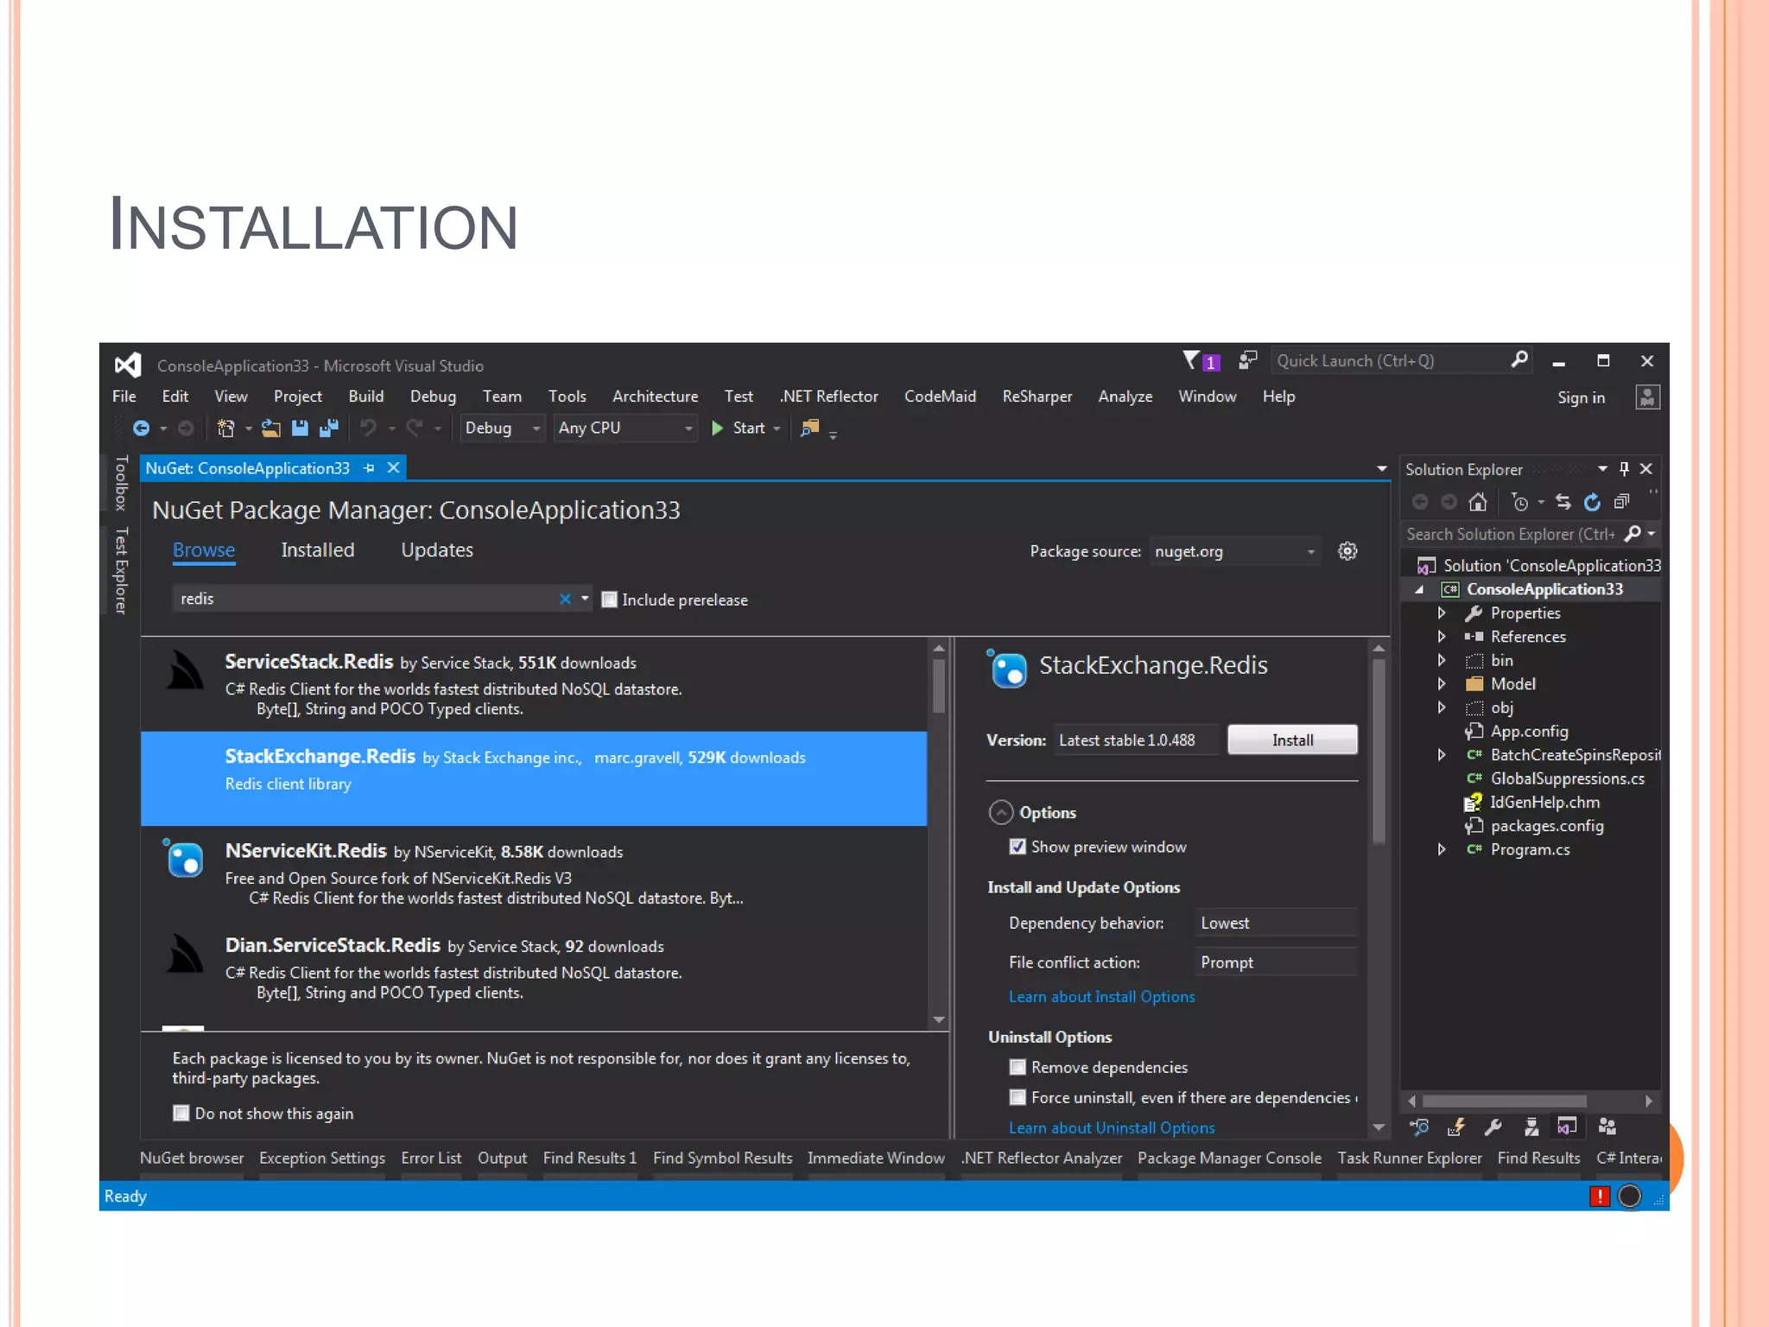This screenshot has width=1769, height=1327.
Task: Open Learn about Install Options link
Action: (x=1102, y=996)
